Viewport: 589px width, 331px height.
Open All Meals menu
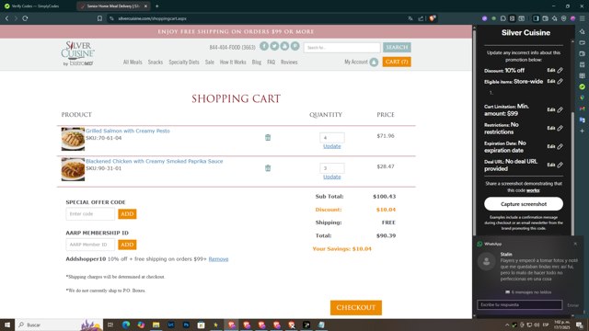pos(133,62)
